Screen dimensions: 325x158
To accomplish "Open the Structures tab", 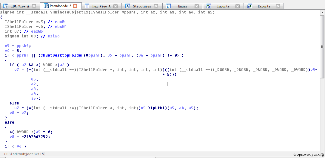I will click(142, 6).
